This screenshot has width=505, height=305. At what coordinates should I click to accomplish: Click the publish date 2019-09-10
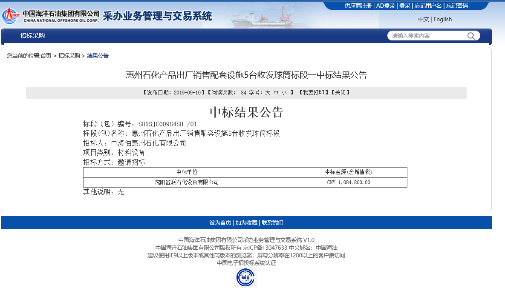(187, 93)
